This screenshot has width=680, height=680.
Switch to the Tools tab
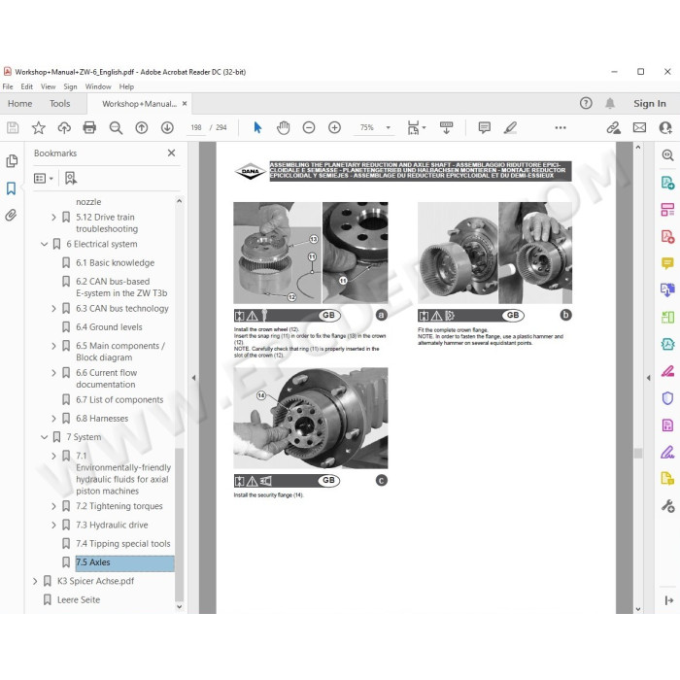point(60,104)
